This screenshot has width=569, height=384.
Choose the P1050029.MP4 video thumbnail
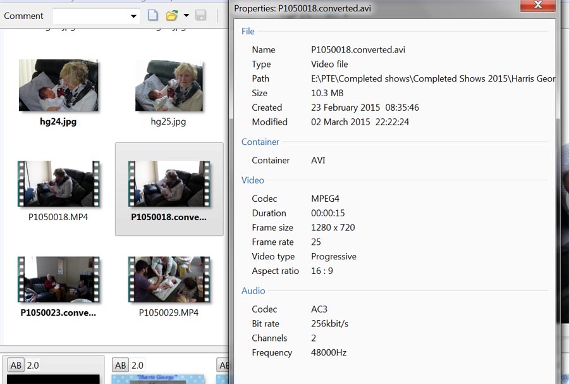[x=169, y=280]
